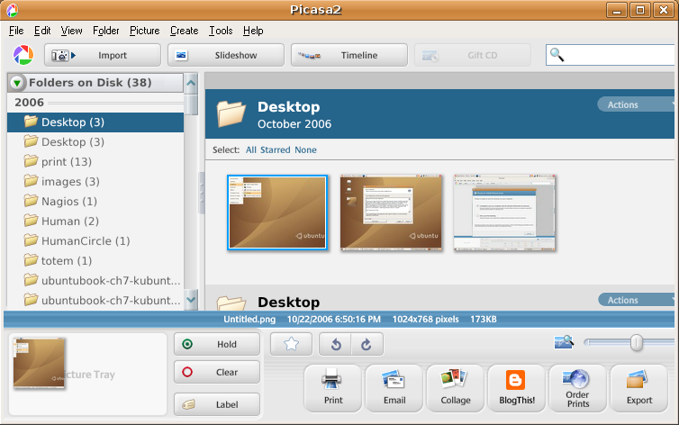Select the third thumbnail with browser window
This screenshot has height=425, width=679.
click(x=504, y=212)
